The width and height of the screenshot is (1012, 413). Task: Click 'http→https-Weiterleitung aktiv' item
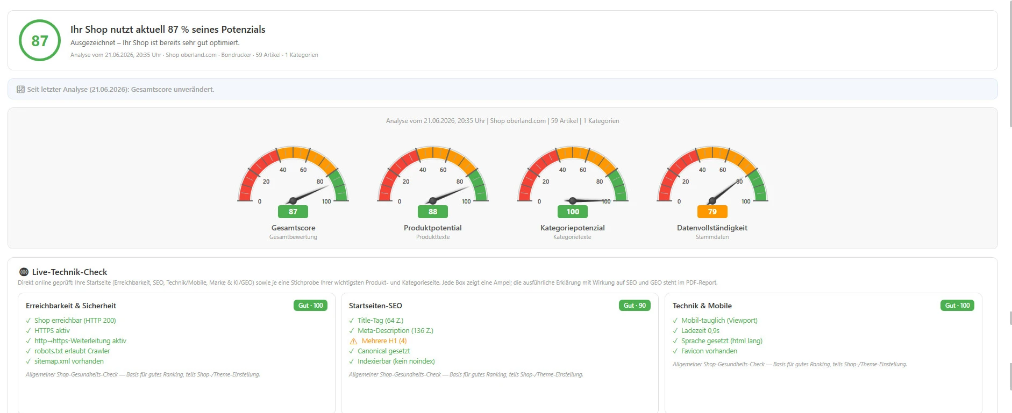pos(81,341)
